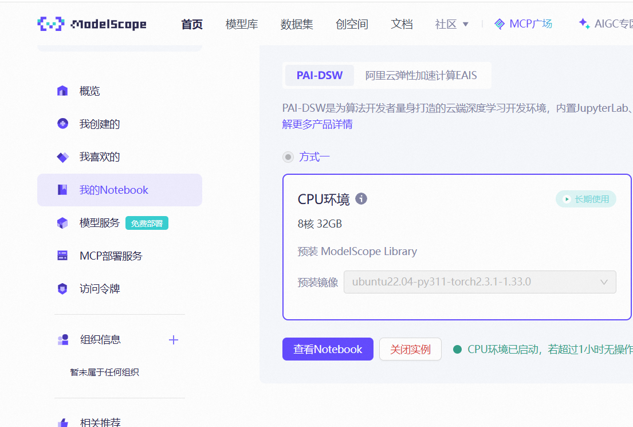Click the 我喜欢的 diamond icon
This screenshot has height=427, width=633.
pyautogui.click(x=62, y=156)
